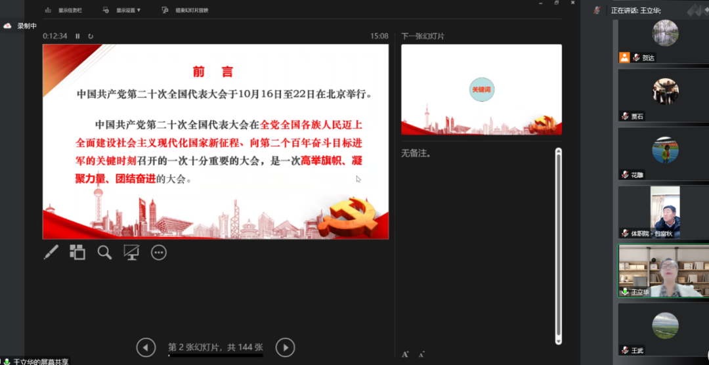Pause the presentation timer
Screen dimensions: 709x365
point(77,36)
